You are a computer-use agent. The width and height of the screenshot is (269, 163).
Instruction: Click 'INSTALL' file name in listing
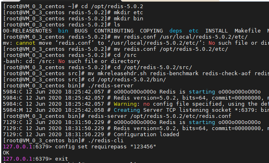[x=216, y=31]
